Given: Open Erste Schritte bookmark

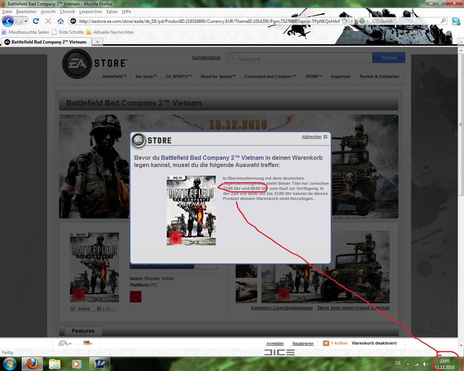Looking at the screenshot, I should click(x=68, y=32).
